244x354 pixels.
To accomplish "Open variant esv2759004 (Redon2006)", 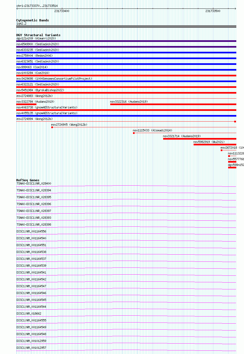I will [x=35, y=56].
